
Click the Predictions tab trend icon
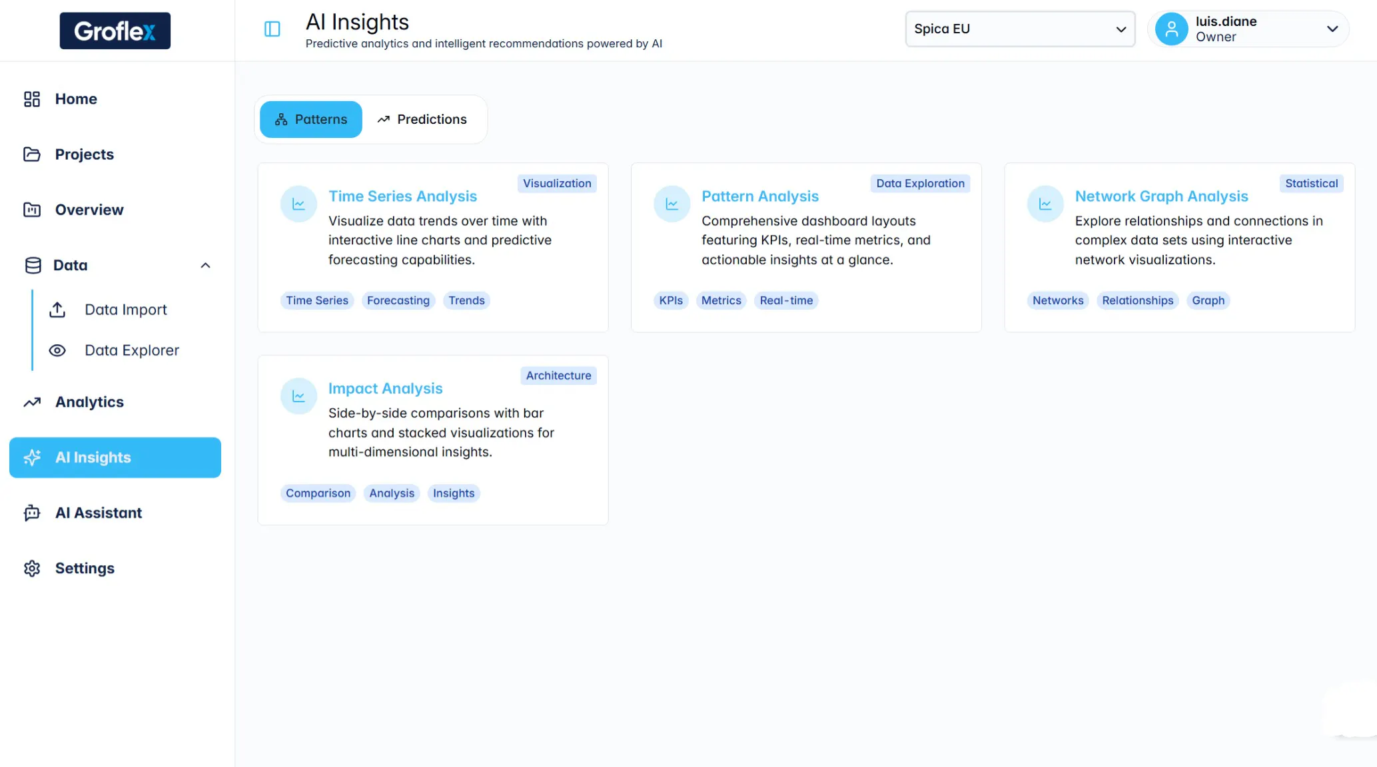coord(383,119)
